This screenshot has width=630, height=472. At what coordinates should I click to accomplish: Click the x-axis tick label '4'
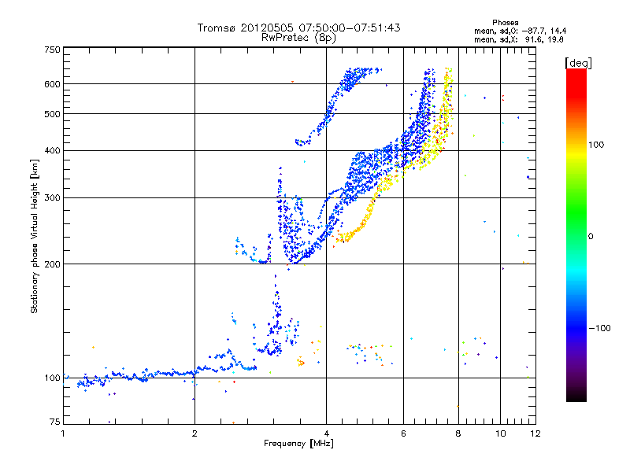[x=326, y=433]
